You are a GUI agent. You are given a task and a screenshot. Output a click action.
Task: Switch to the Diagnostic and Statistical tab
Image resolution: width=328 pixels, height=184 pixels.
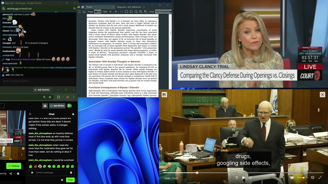click(x=129, y=7)
